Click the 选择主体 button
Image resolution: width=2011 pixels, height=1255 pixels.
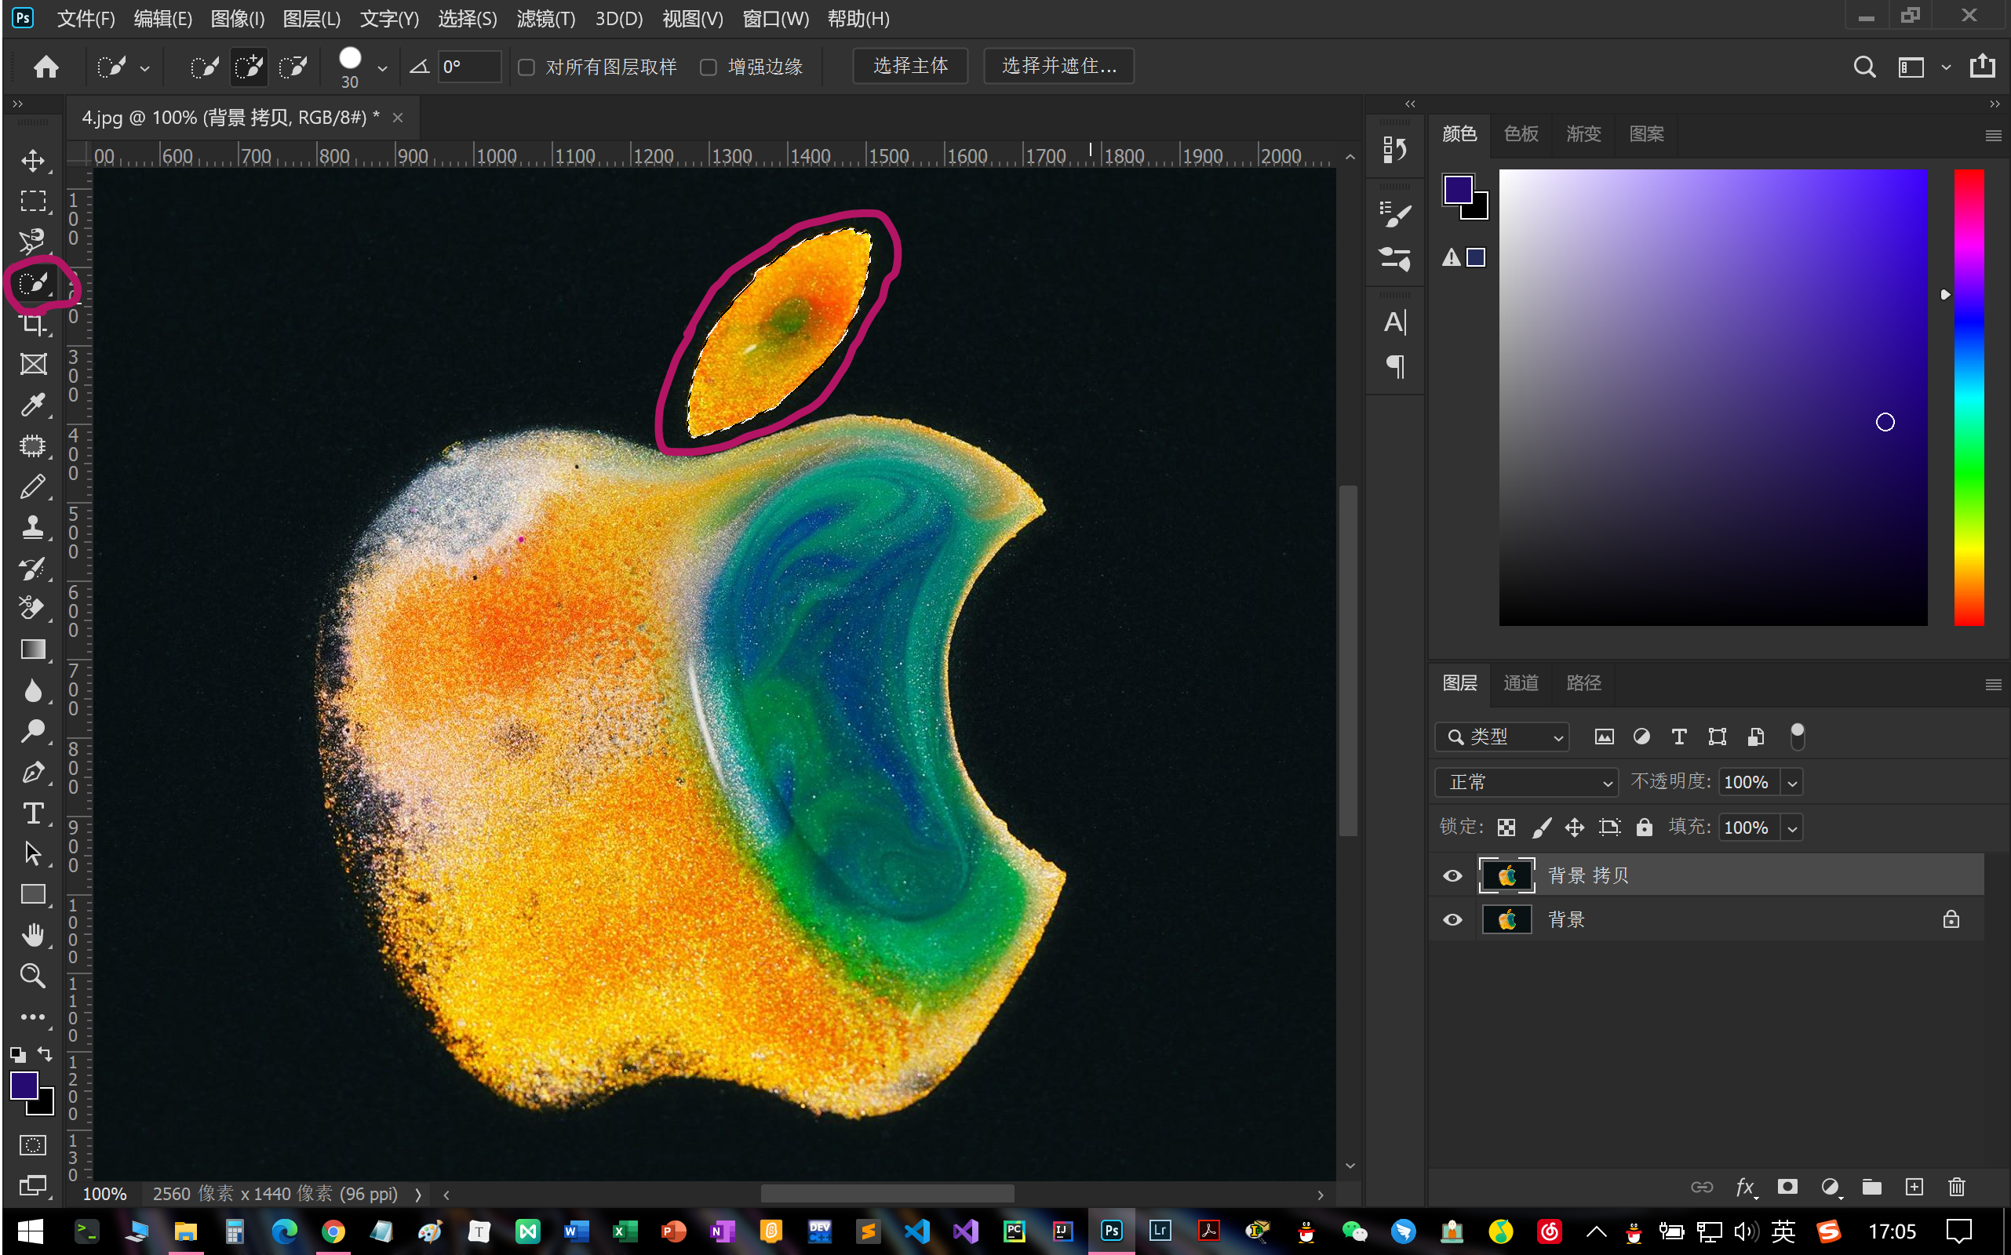coord(910,66)
